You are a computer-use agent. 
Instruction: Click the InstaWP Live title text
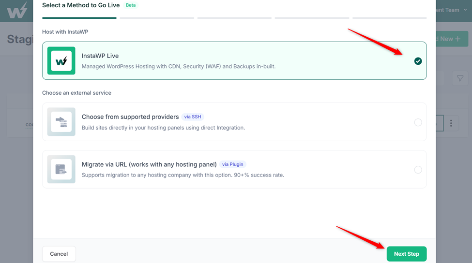point(100,56)
